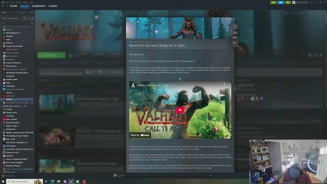Open Xbox app from taskbar
This screenshot has width=327, height=184.
click(x=77, y=181)
